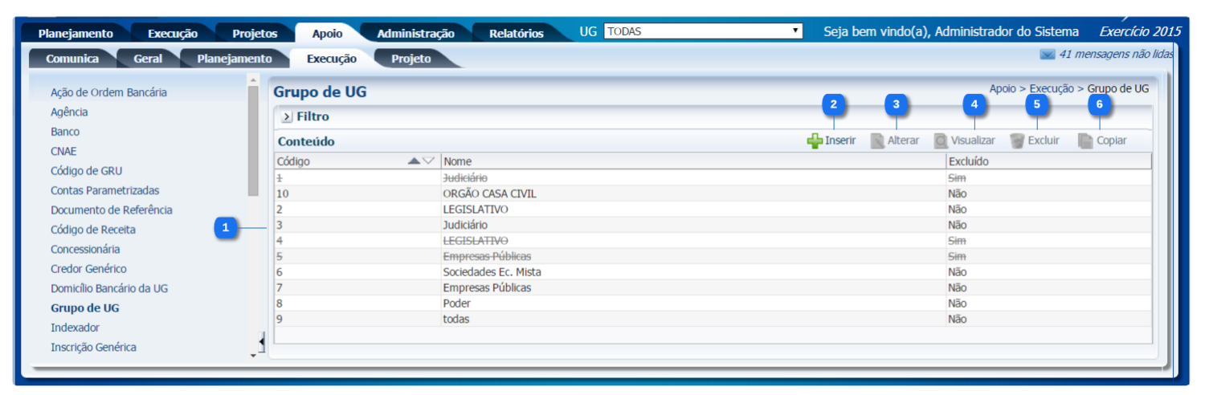Sort descending by Código column arrow
Viewport: 1205px width, 395px height.
point(429,161)
